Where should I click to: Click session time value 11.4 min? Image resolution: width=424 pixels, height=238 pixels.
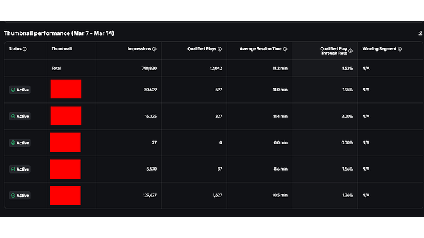tap(280, 117)
